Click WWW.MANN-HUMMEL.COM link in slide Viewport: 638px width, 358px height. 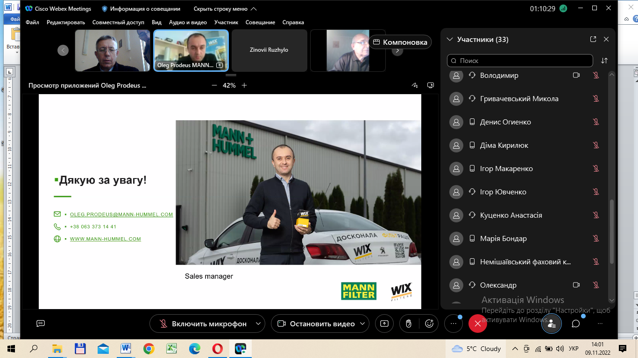click(106, 239)
